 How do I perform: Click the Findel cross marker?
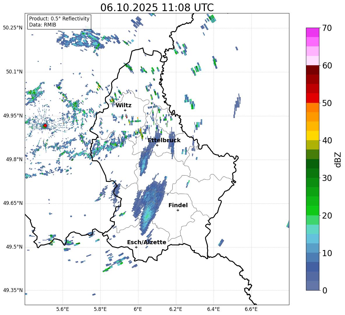178,210
